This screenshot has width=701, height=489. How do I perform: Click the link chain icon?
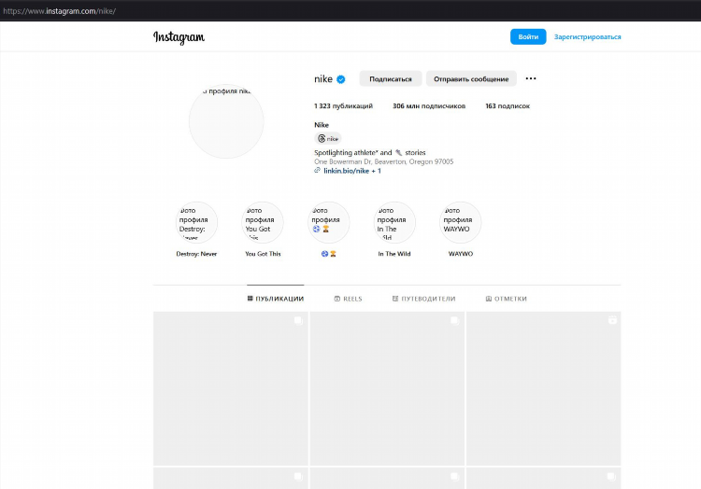[318, 171]
